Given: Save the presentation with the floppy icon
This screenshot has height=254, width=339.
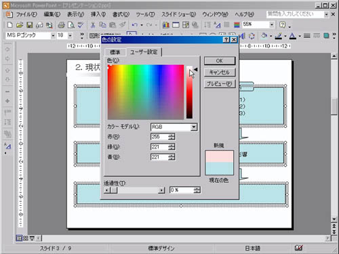Looking at the screenshot, I should click(29, 24).
